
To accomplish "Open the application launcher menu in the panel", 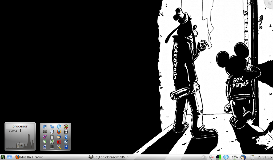I will [x=3, y=157].
